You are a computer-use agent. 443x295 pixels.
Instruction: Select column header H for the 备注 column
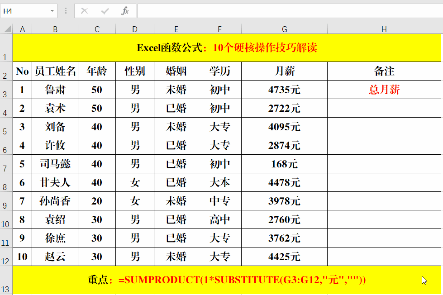click(384, 29)
